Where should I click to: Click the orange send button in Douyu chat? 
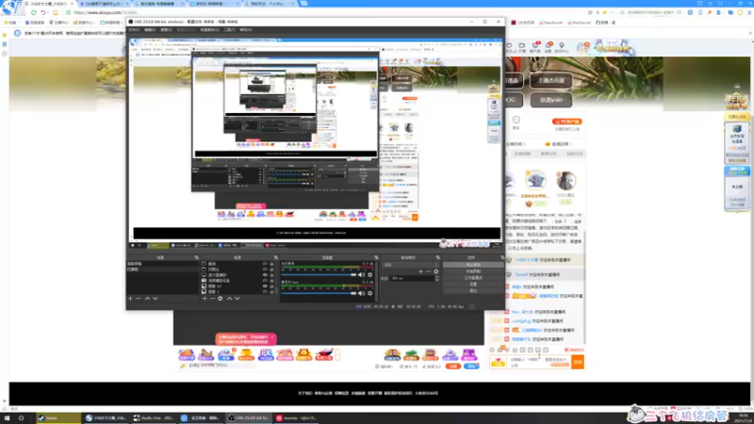click(578, 362)
